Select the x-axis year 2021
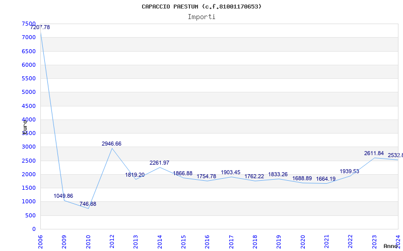Screen dimensions: 403x251 tap(326, 242)
